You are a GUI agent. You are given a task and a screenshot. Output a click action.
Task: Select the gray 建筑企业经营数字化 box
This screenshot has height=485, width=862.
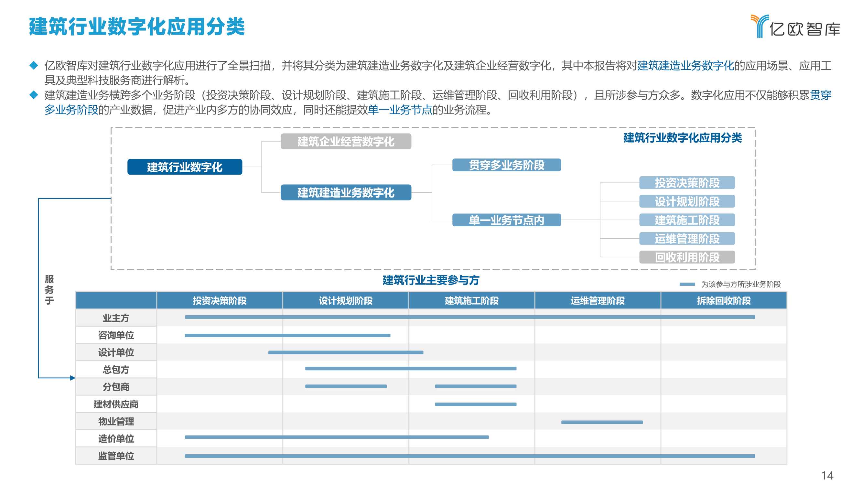tap(346, 141)
